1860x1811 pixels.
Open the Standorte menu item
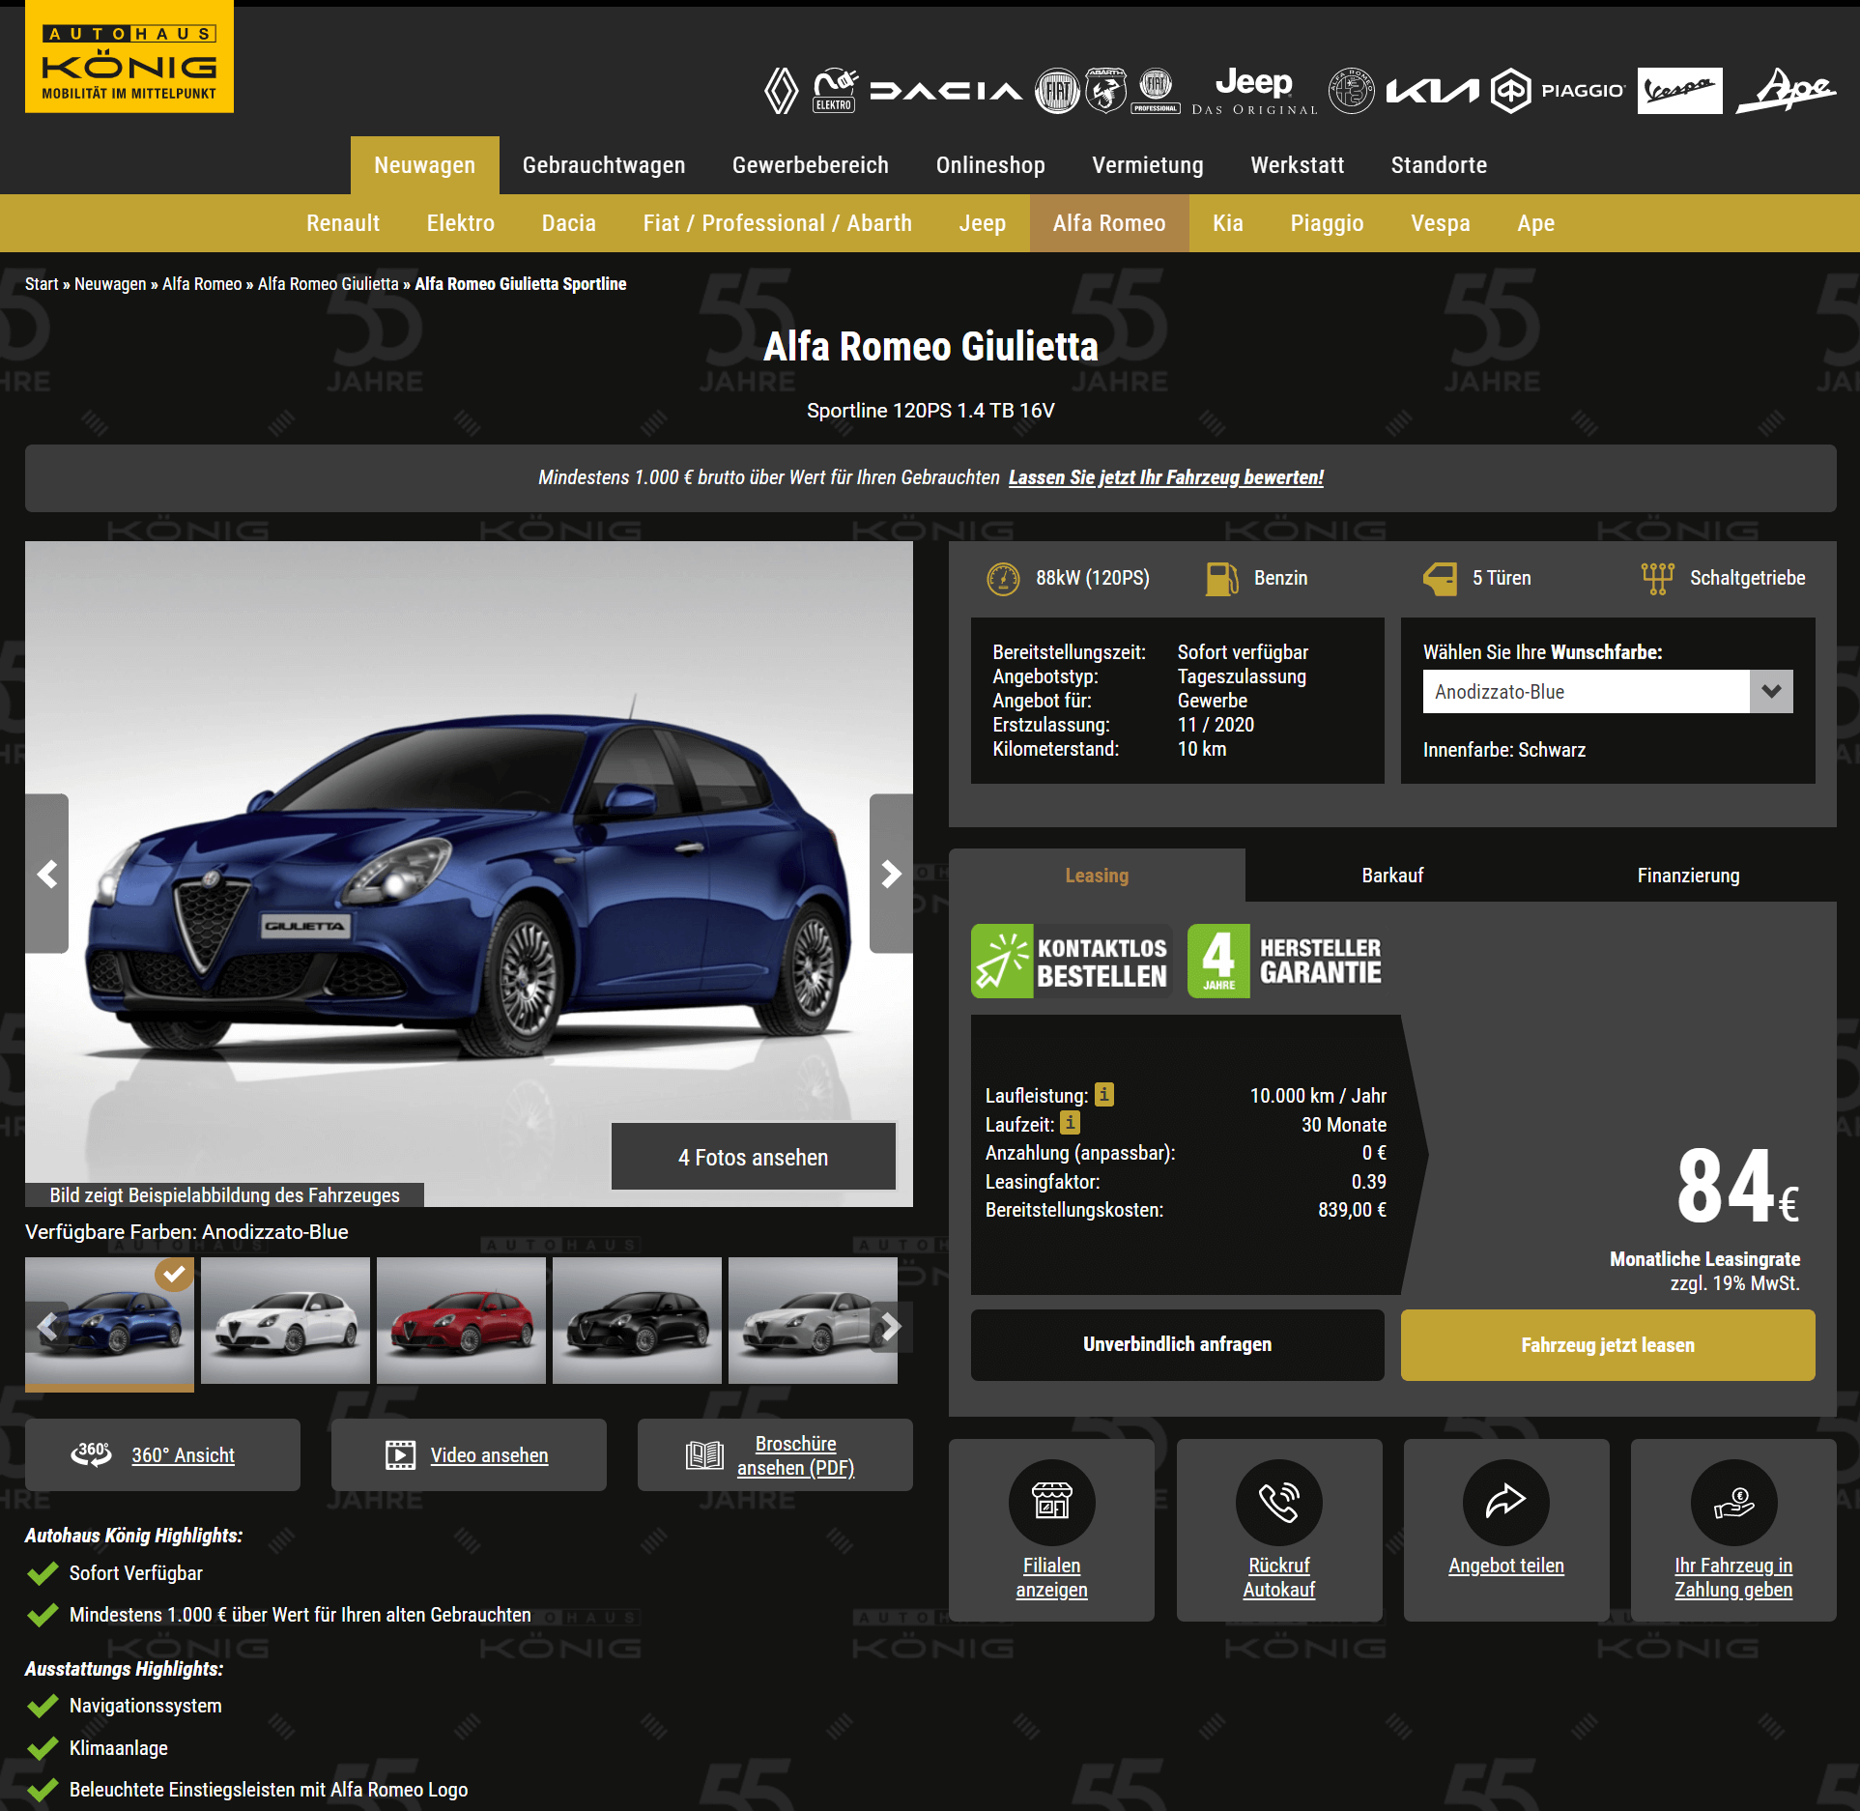click(1439, 165)
